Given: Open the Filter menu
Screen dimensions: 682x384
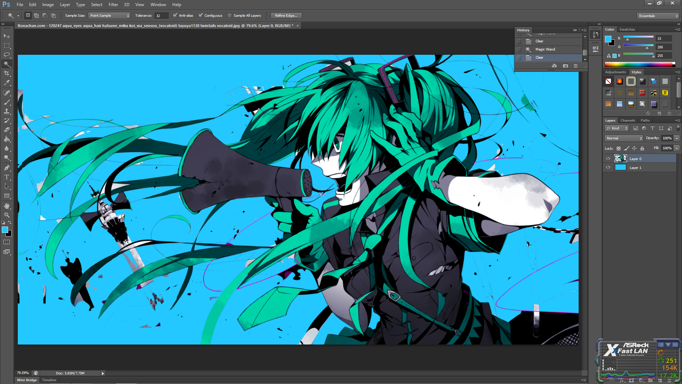Looking at the screenshot, I should click(113, 5).
